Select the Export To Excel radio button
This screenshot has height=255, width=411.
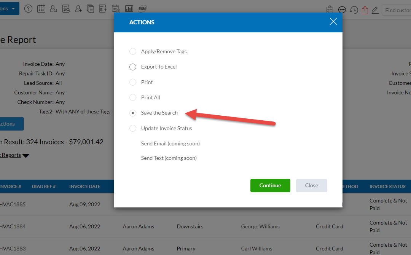coord(132,67)
